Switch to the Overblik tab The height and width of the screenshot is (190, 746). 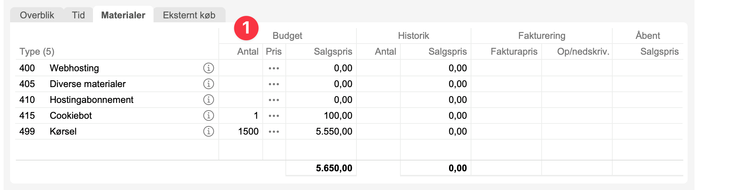click(37, 15)
